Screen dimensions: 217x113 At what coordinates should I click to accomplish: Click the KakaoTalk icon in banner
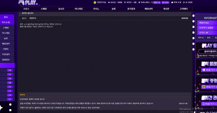click(x=204, y=87)
